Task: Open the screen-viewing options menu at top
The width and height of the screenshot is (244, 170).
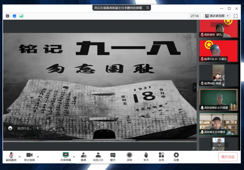Action: [148, 8]
